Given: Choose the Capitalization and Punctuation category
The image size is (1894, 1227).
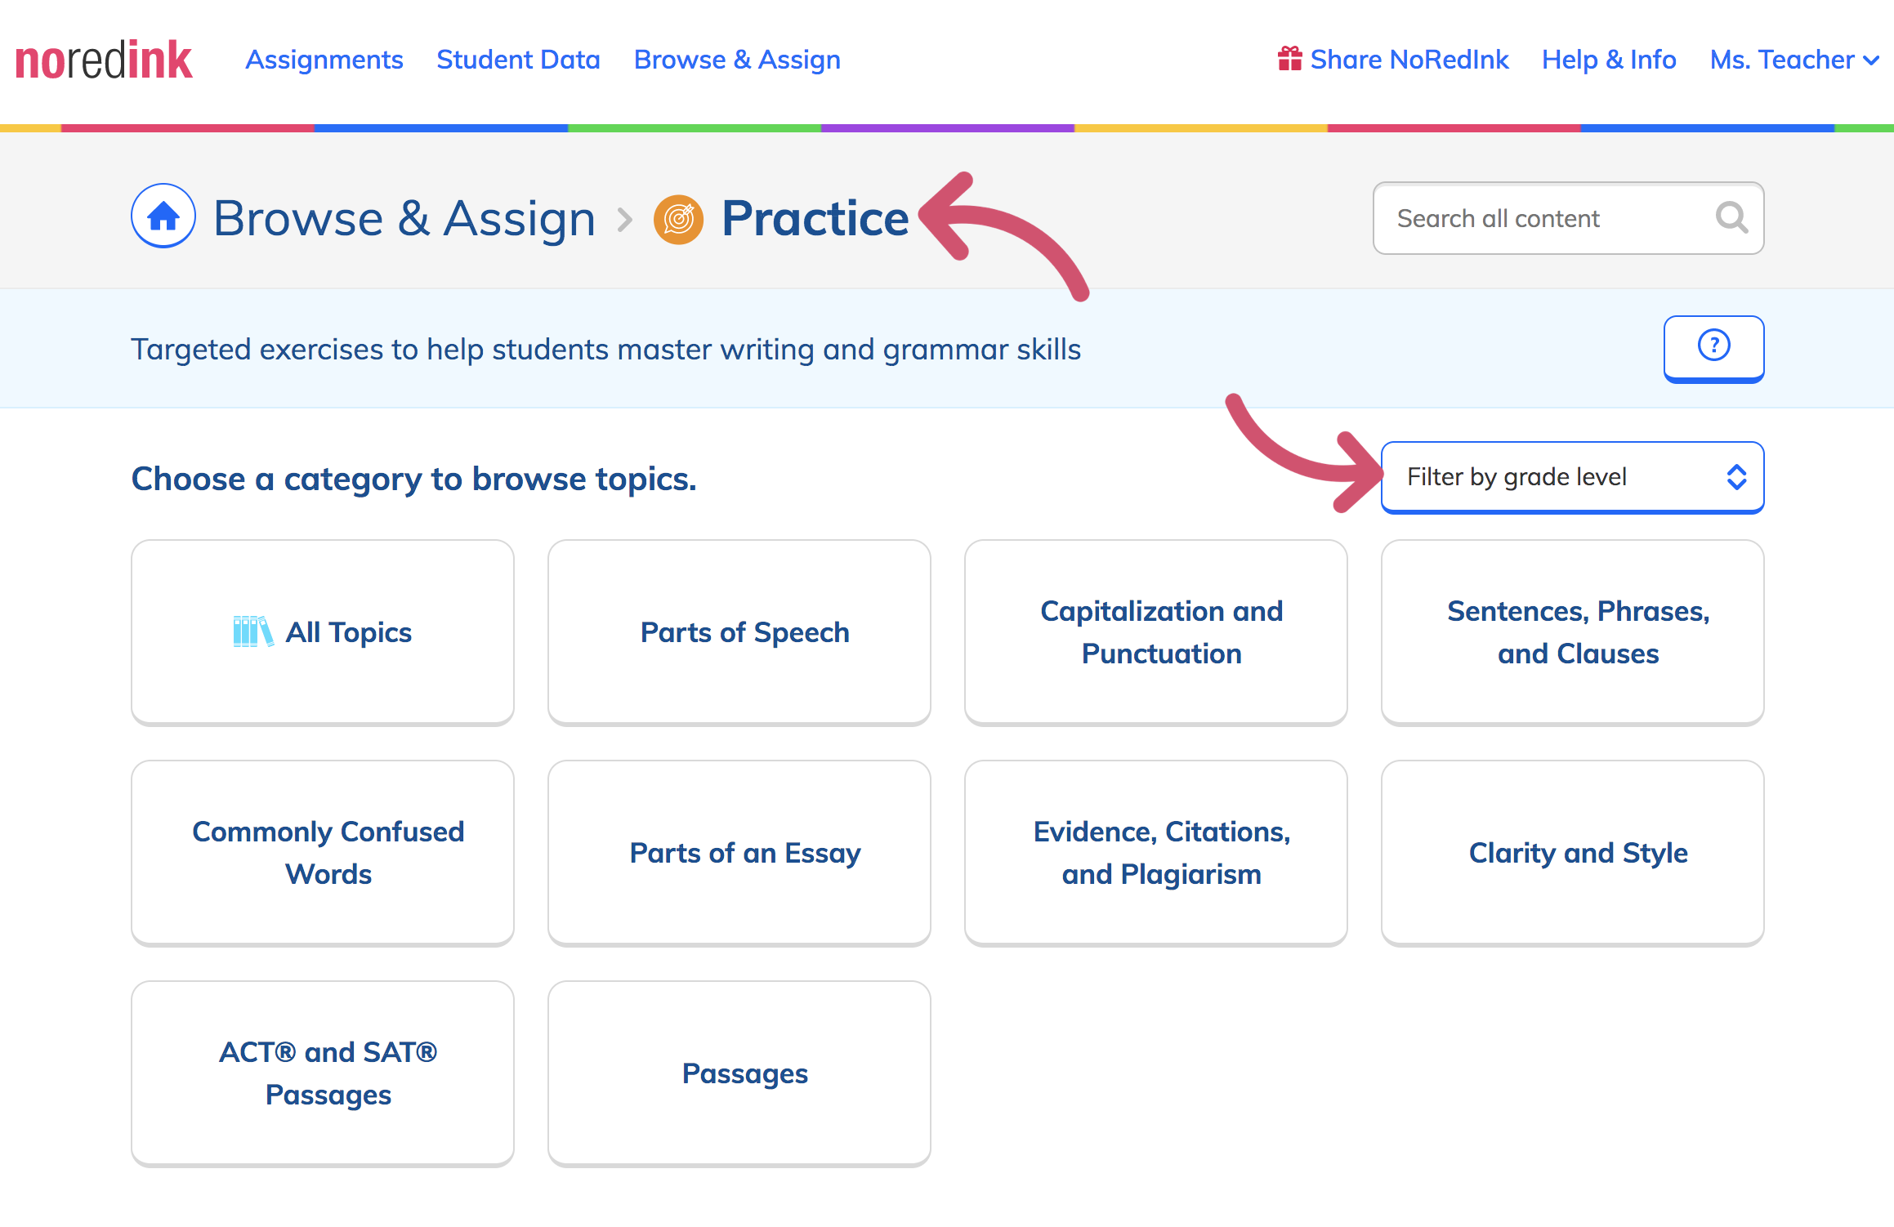Looking at the screenshot, I should 1156,632.
